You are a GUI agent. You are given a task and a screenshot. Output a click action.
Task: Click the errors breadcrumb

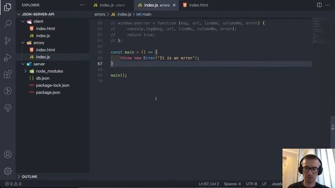tap(100, 14)
